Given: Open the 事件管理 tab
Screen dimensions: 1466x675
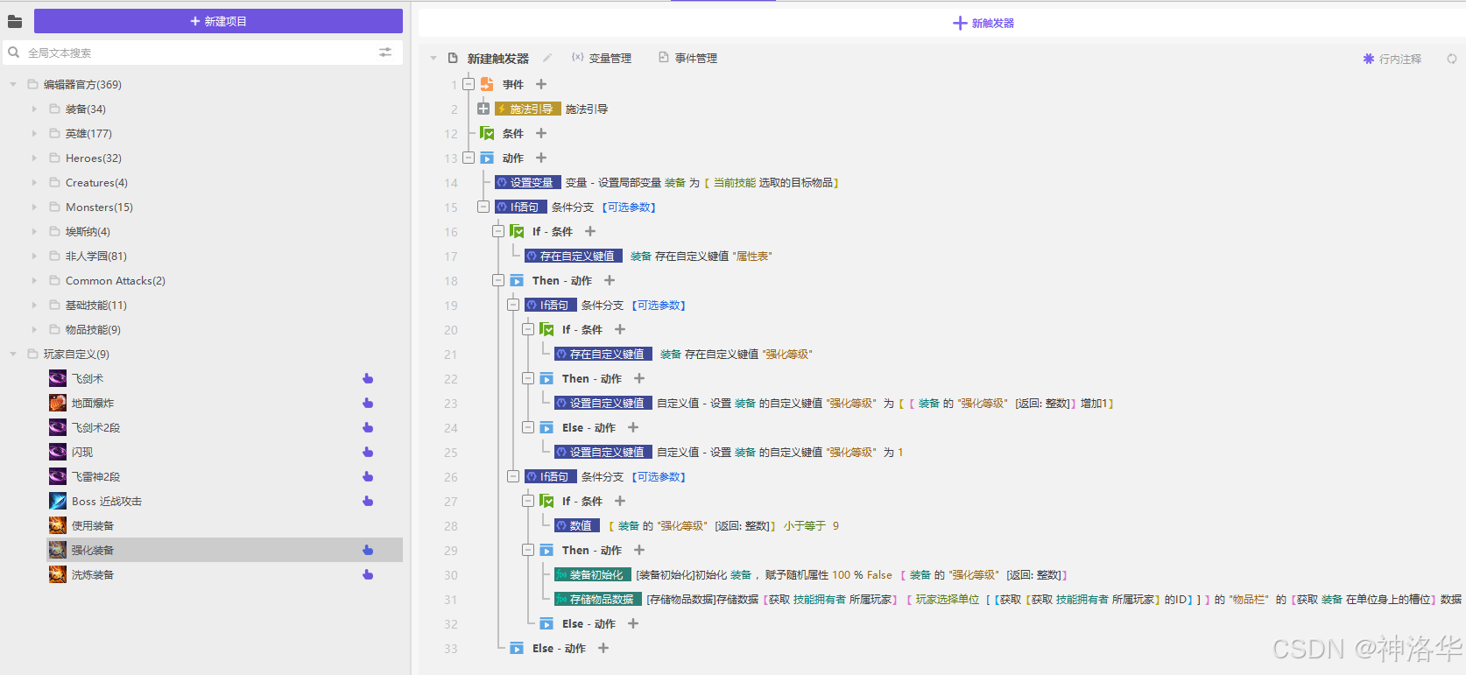Looking at the screenshot, I should [687, 58].
